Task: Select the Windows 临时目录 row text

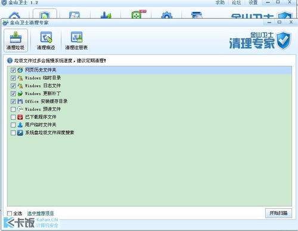Action: (43, 78)
